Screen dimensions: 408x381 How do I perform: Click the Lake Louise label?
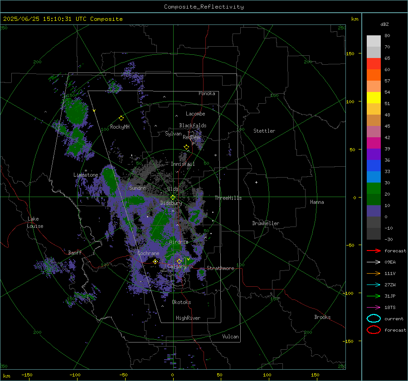pos(35,222)
